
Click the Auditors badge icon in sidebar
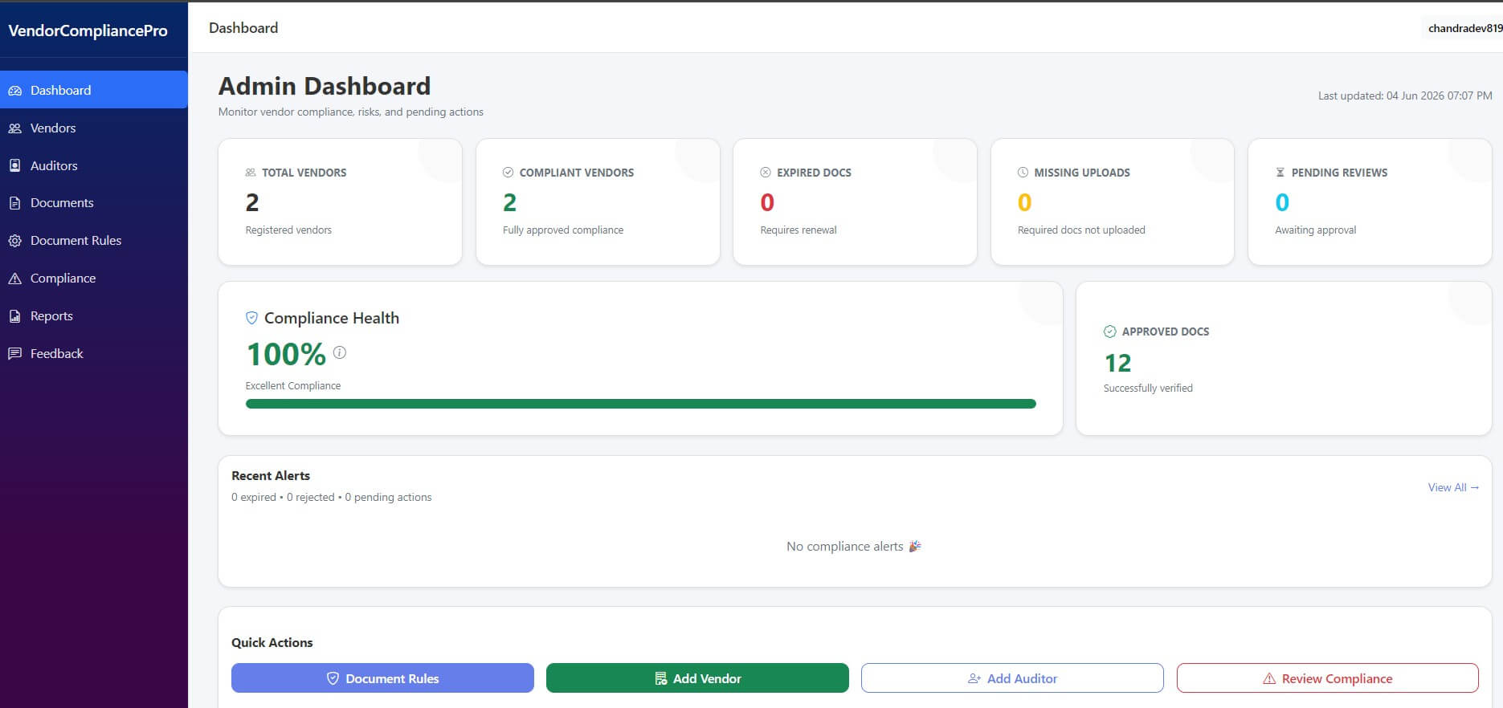pos(14,165)
